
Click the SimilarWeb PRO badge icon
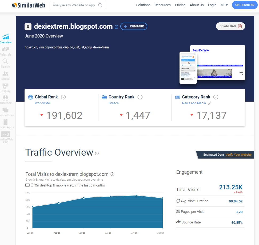point(5,134)
